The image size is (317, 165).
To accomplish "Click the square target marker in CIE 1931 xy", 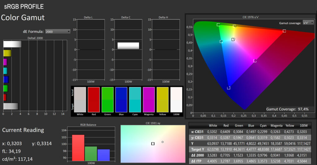I will (x=153, y=144).
